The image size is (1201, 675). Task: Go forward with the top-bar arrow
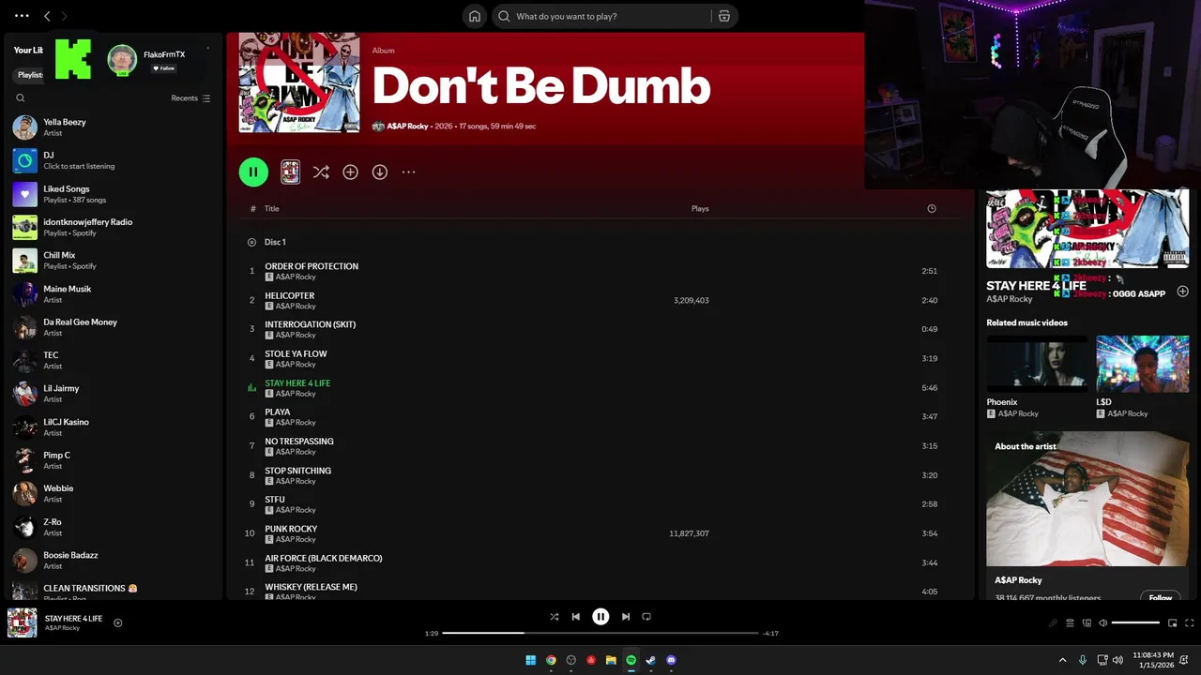(x=64, y=16)
